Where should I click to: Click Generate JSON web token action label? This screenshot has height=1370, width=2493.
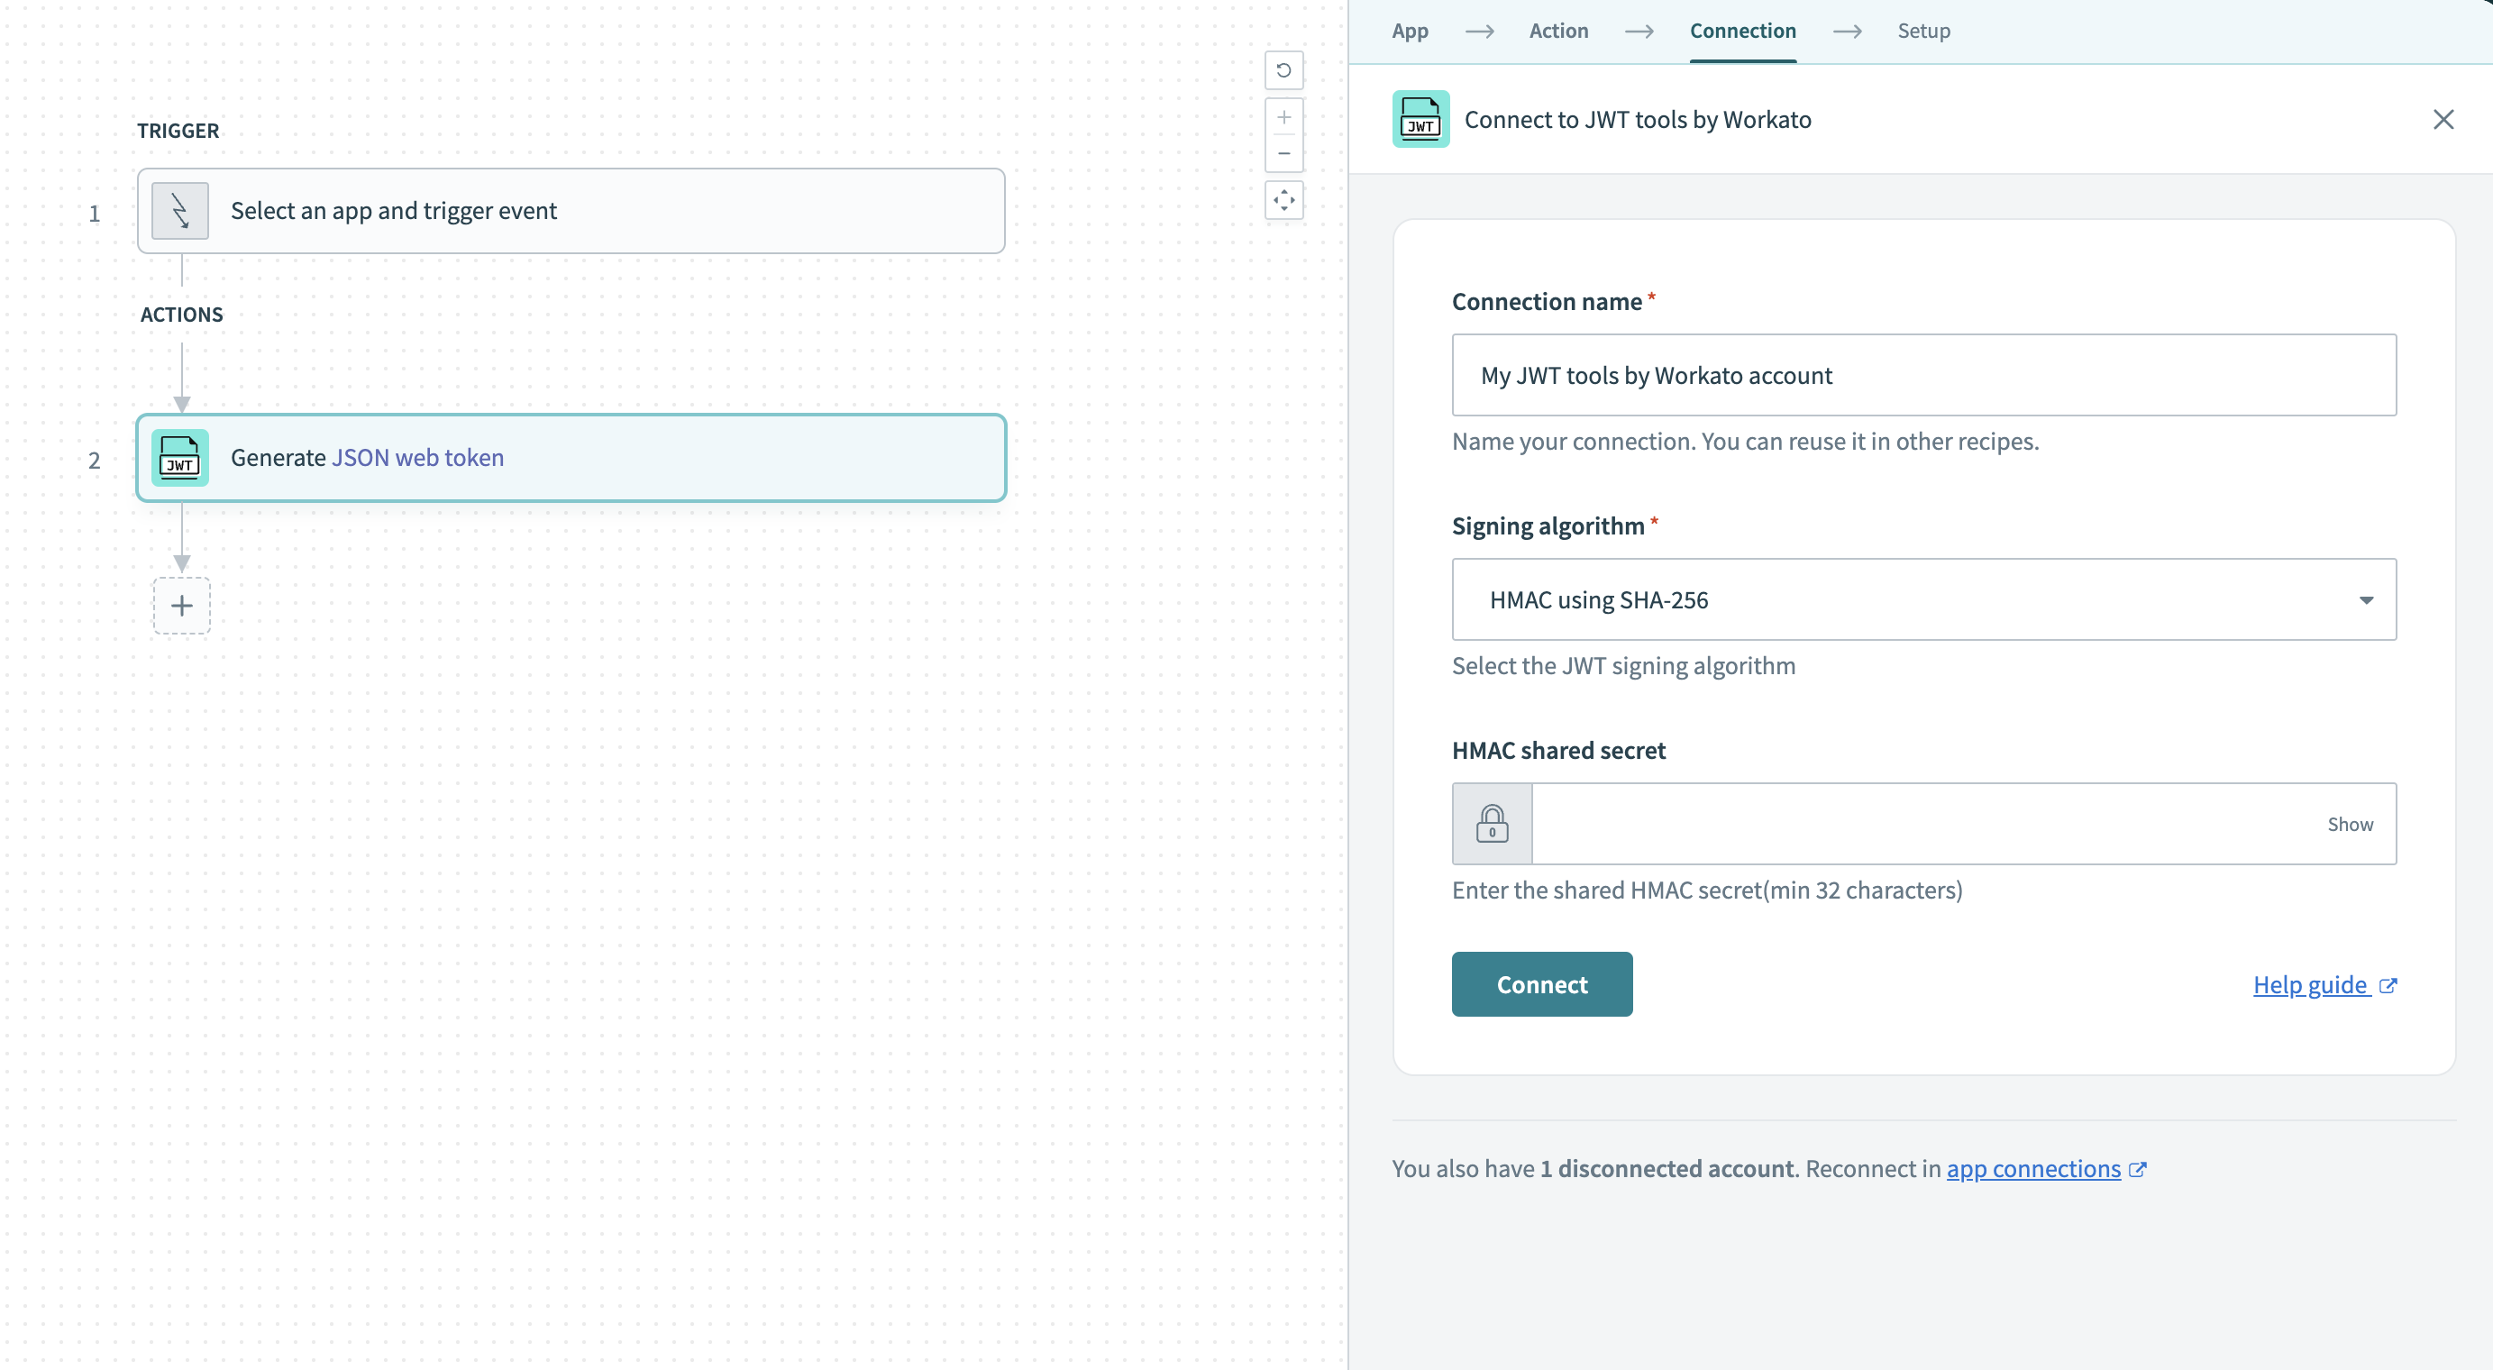pyautogui.click(x=368, y=455)
